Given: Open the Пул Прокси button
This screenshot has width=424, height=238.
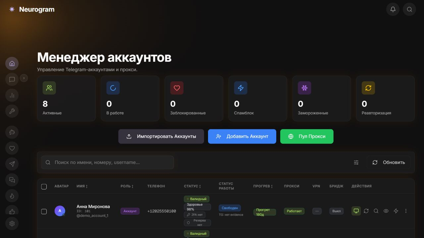Looking at the screenshot, I should [x=307, y=136].
